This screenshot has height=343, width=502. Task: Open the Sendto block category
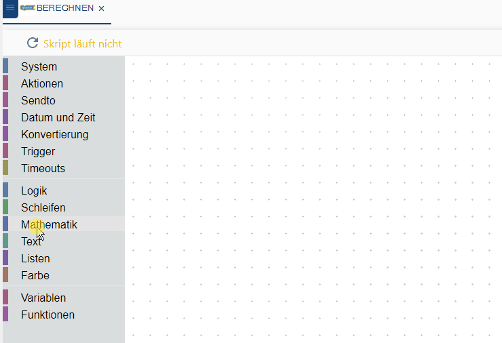[x=64, y=100]
